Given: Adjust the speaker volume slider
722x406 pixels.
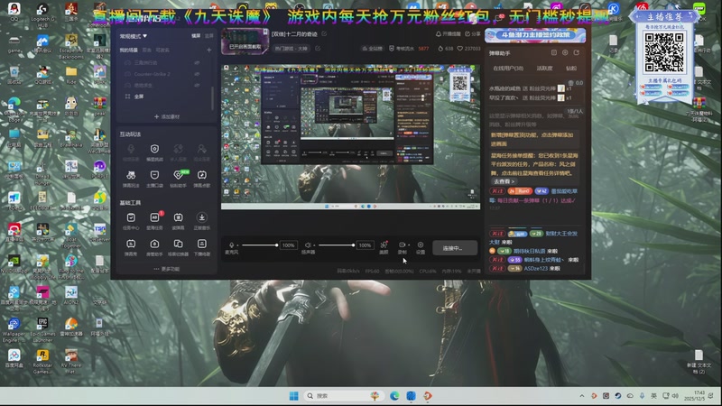Looking at the screenshot, I should coord(337,245).
